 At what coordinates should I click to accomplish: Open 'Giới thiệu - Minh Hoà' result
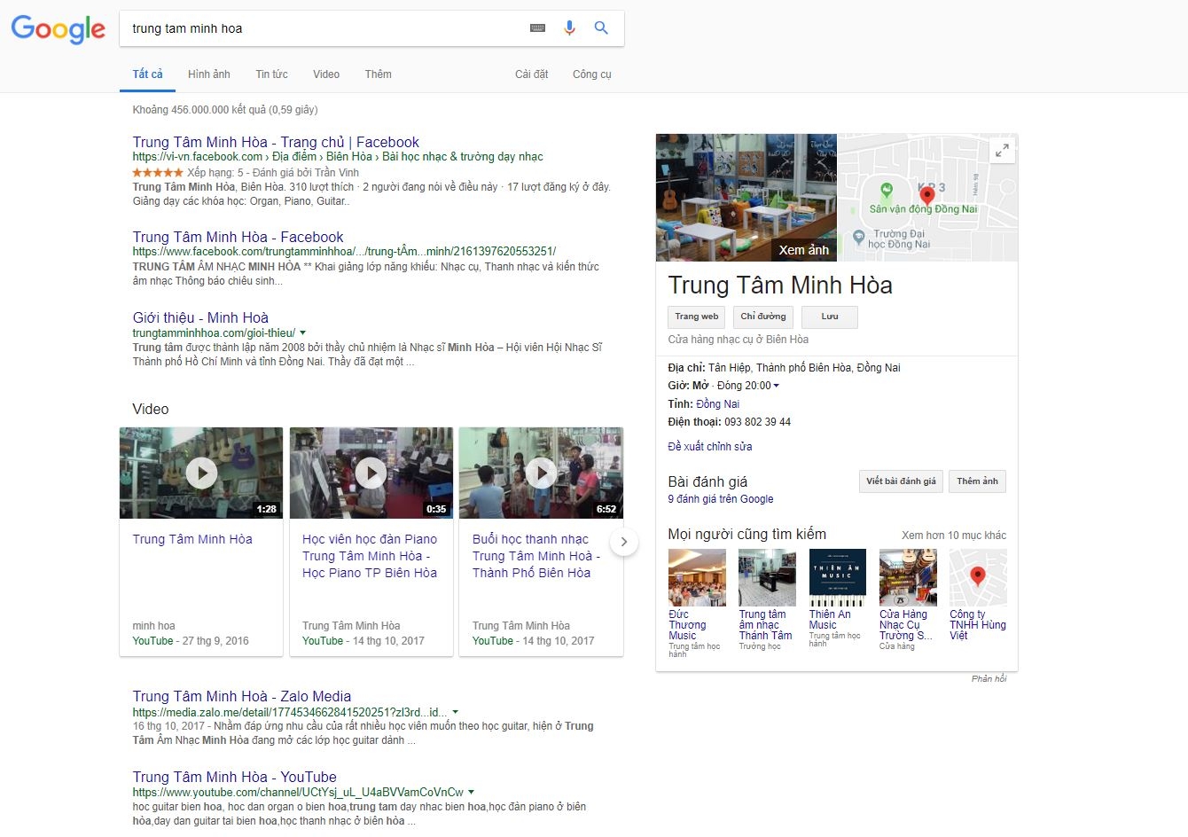[200, 317]
